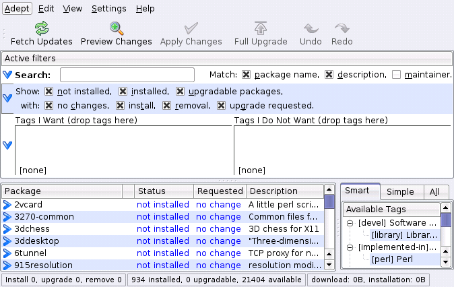
Task: Enable the maintainer match checkbox
Action: 397,75
